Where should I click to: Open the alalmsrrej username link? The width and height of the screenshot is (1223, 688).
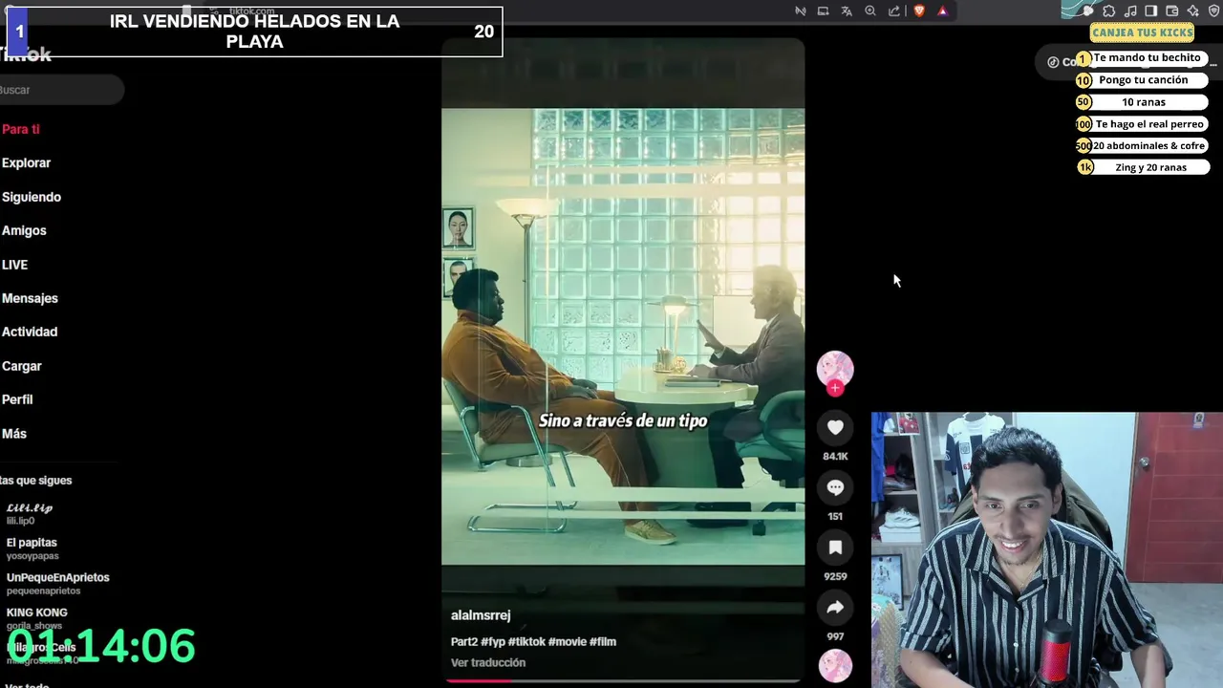coord(481,615)
